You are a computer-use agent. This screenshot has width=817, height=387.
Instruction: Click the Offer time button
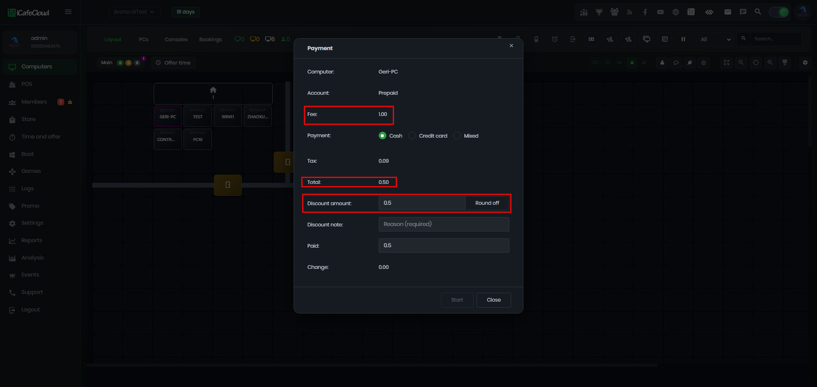[174, 63]
